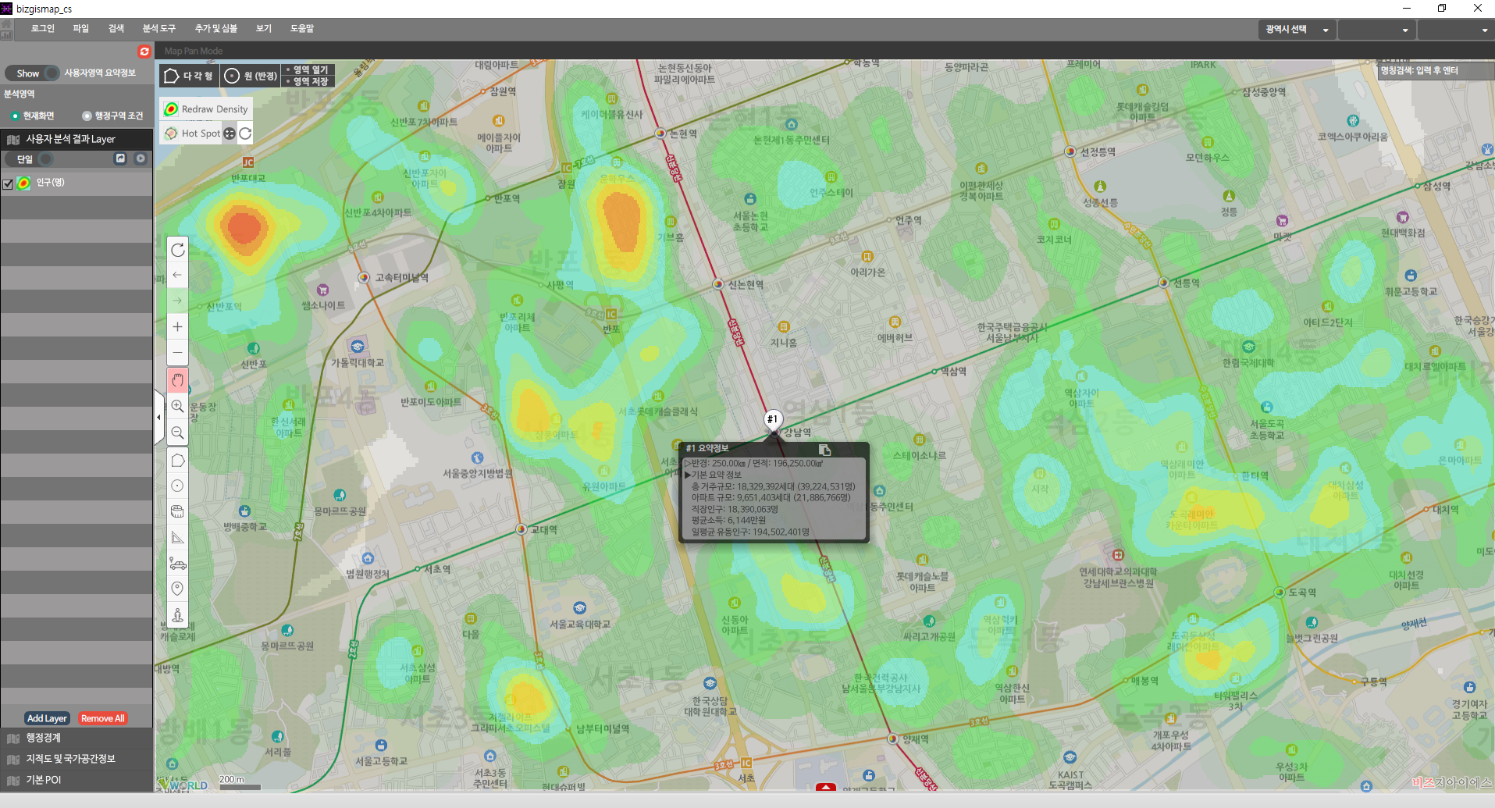Image resolution: width=1495 pixels, height=808 pixels.
Task: Click the 인구(명) layer name
Action: pos(51,183)
